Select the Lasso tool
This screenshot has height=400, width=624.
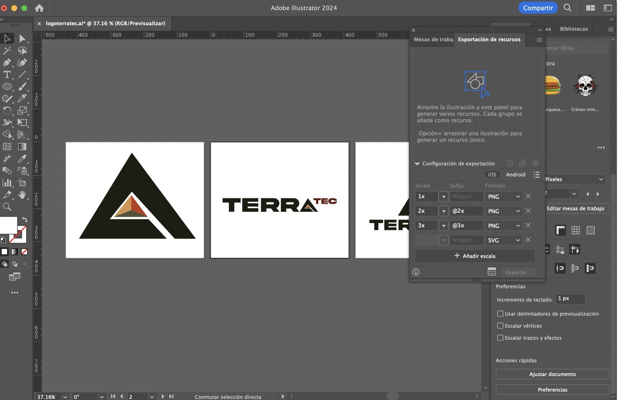[x=22, y=51]
